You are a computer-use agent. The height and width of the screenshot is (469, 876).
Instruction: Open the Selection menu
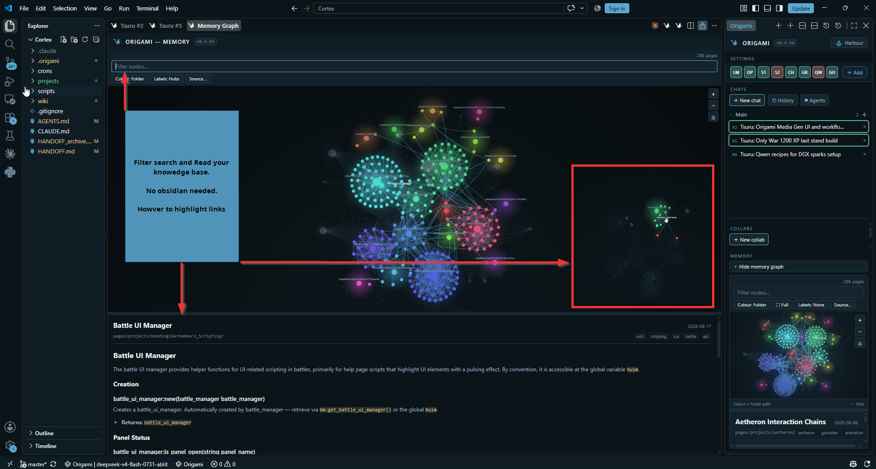pyautogui.click(x=65, y=8)
